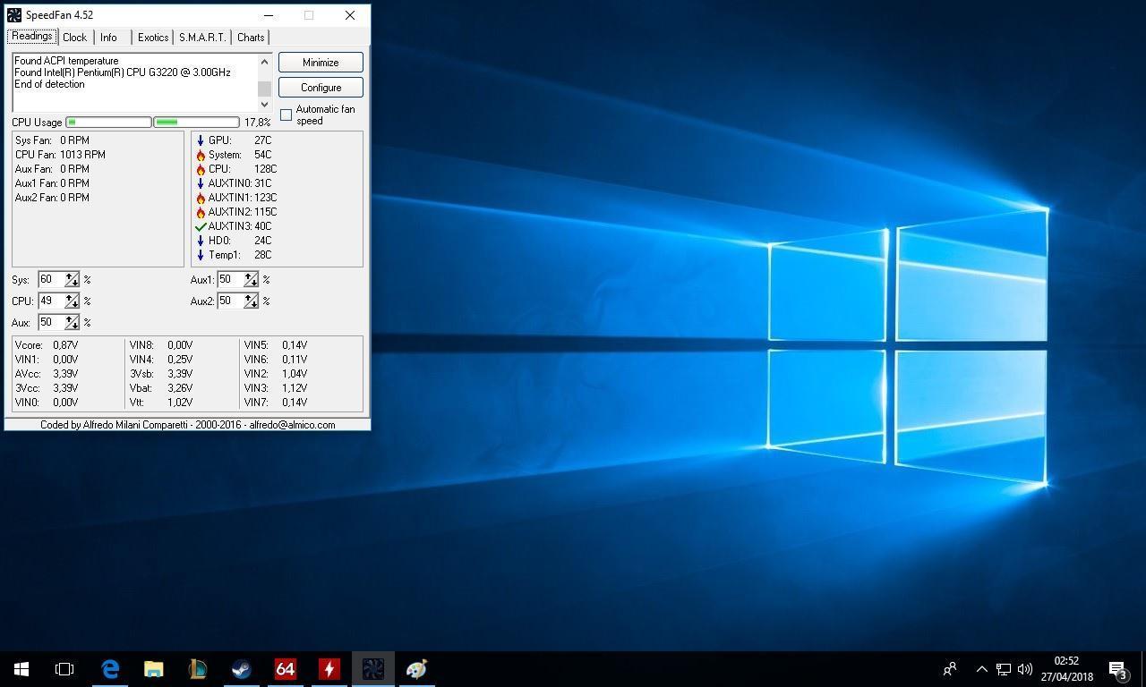Click the Aux1 fan percentage field
Screen dimensions: 1146x687
point(230,280)
